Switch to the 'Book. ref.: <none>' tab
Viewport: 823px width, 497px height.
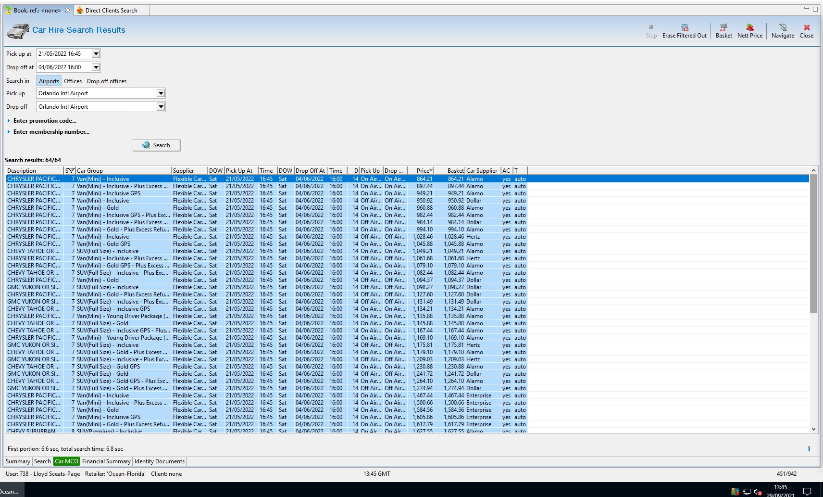[37, 10]
